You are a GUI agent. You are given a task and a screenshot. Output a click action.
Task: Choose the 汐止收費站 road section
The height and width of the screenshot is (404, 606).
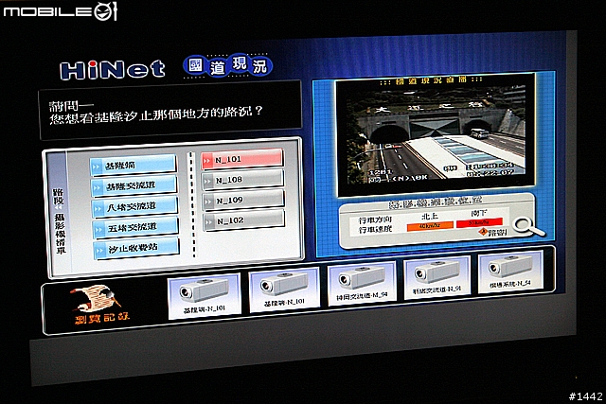point(136,248)
